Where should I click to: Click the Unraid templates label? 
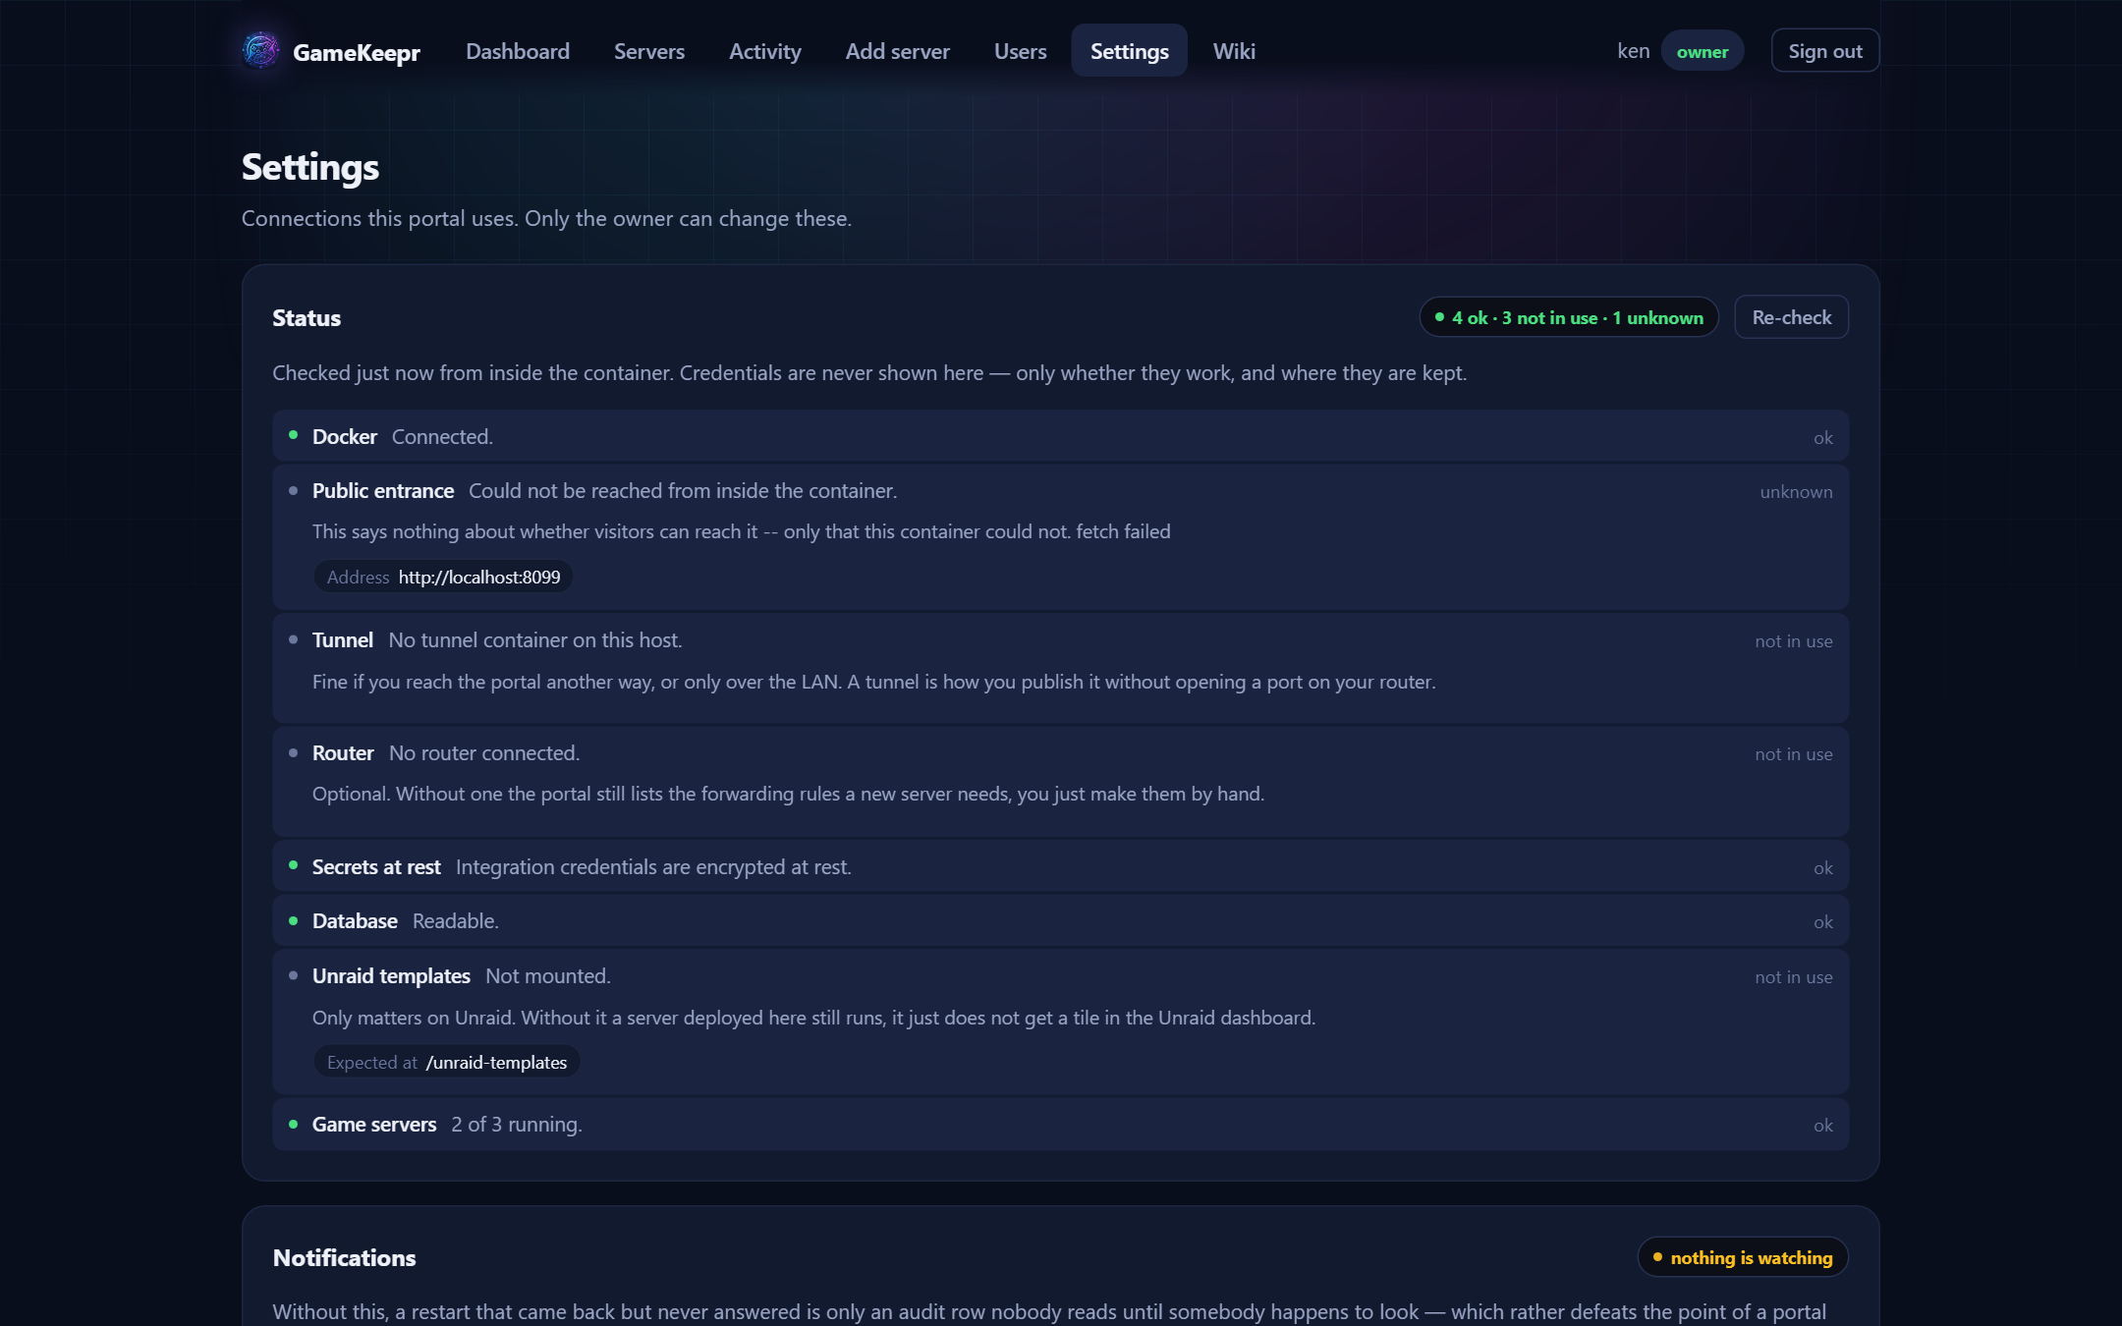click(x=391, y=976)
